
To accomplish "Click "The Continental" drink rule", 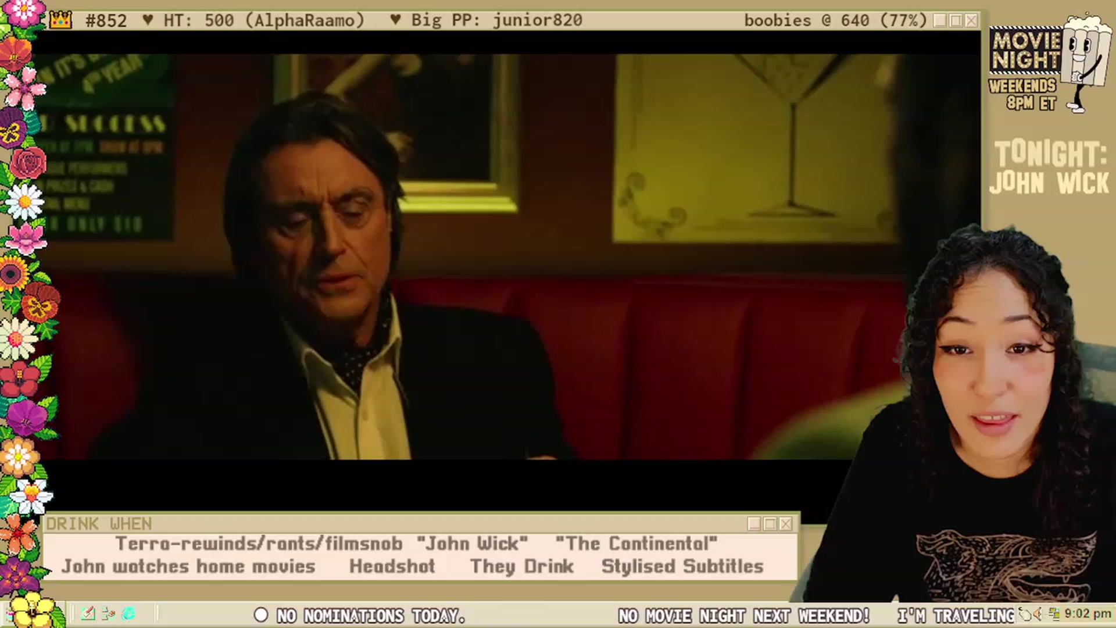I will click(636, 544).
